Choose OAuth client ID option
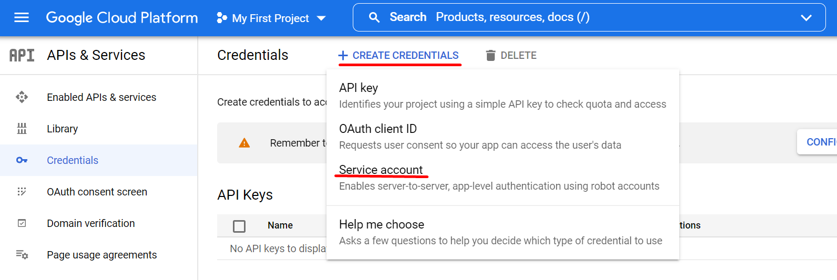Viewport: 837px width, 280px height. coord(377,129)
